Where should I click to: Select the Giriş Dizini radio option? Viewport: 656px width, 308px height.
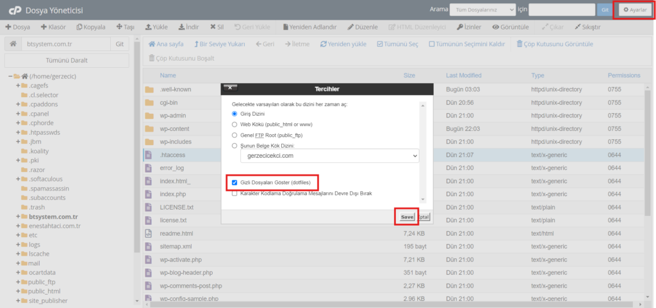tap(234, 114)
